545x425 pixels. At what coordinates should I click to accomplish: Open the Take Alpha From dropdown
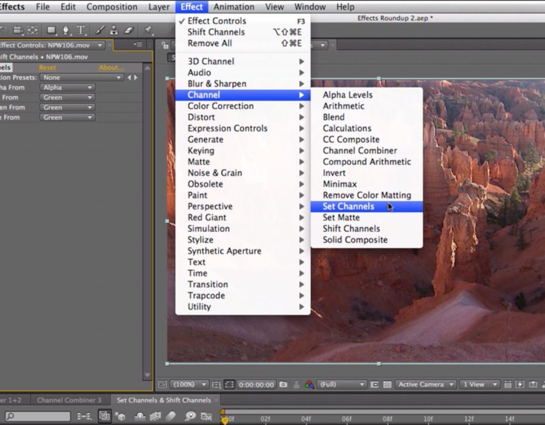68,88
